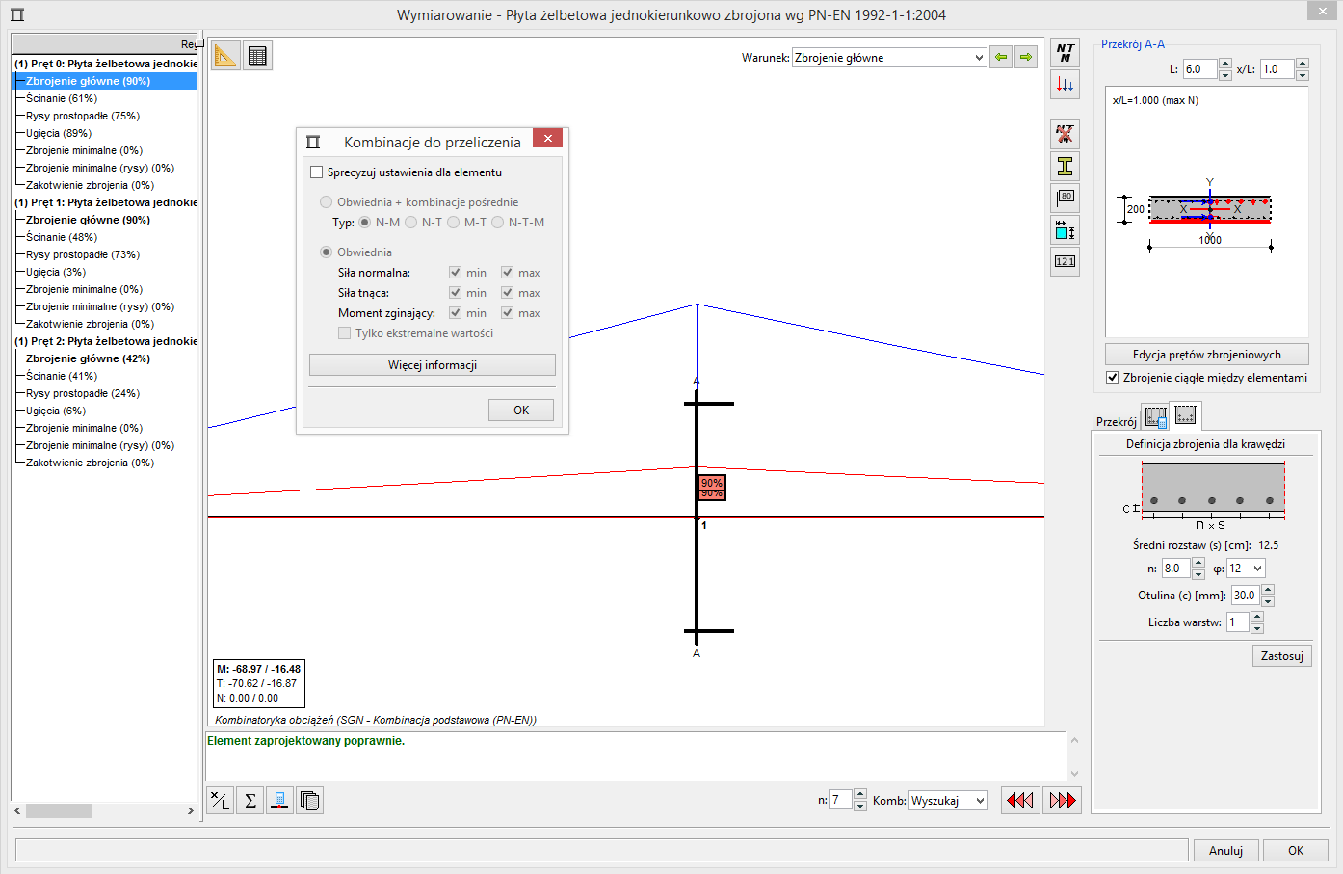This screenshot has width=1343, height=874.
Task: Click the green left arrow beside Warunek
Action: (x=1001, y=57)
